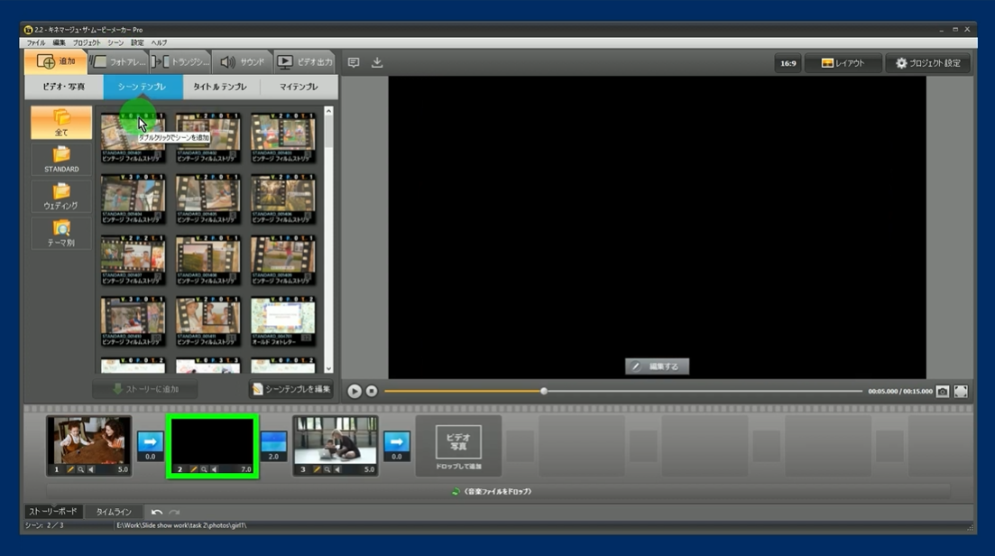
Task: Click the download arrow icon in toolbar
Action: click(377, 62)
